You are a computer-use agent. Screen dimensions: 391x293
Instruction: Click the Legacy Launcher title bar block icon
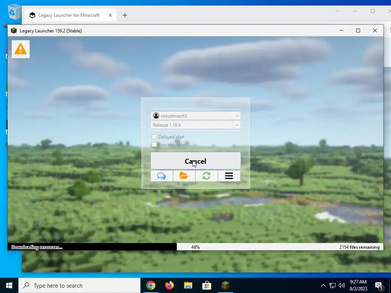tap(14, 31)
